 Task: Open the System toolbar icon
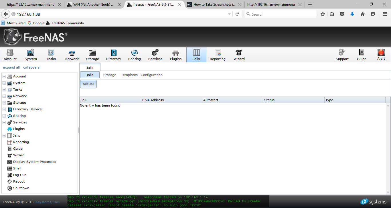(x=31, y=55)
